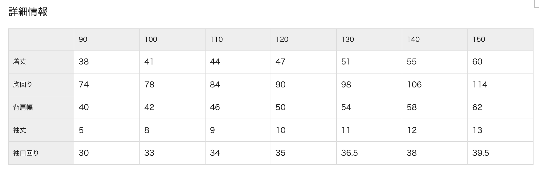Select the 100 size column header

(x=172, y=39)
